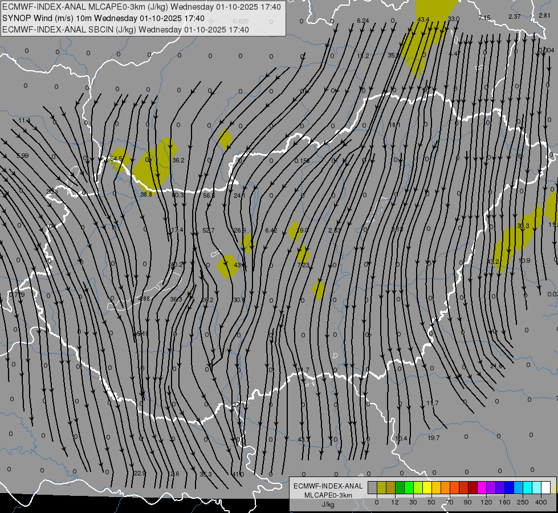Image resolution: width=558 pixels, height=513 pixels.
Task: Click the map value 54.5
Action: 117,158
